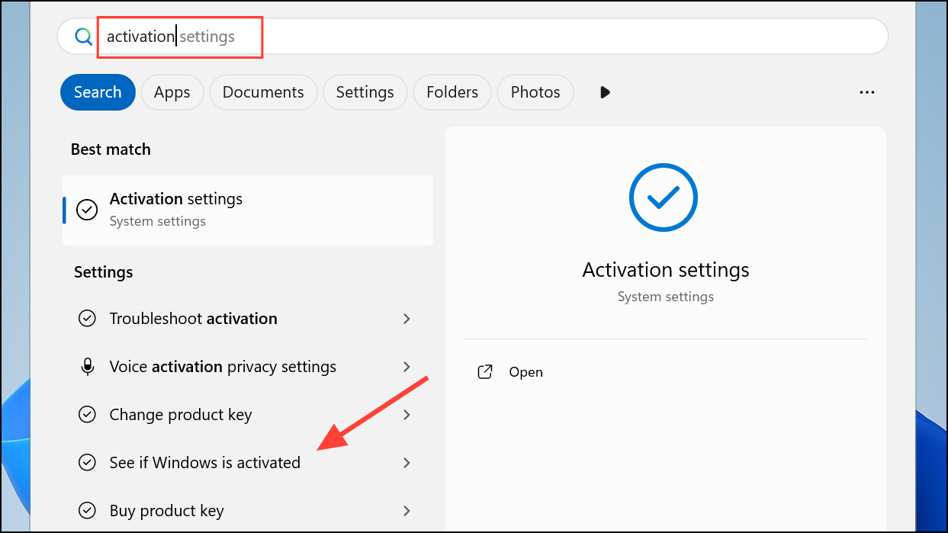This screenshot has height=533, width=948.
Task: Click Activation settings title in preview pane
Action: (x=666, y=270)
